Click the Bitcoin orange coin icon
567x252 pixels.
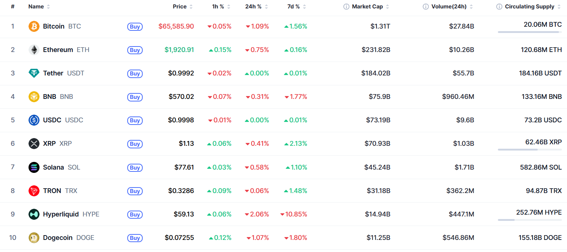[x=34, y=26]
